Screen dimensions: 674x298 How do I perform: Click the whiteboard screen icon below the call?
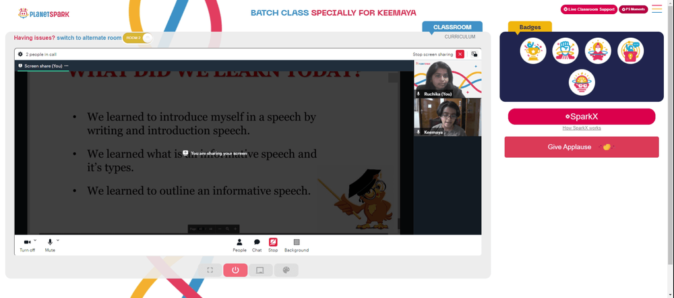coord(260,270)
